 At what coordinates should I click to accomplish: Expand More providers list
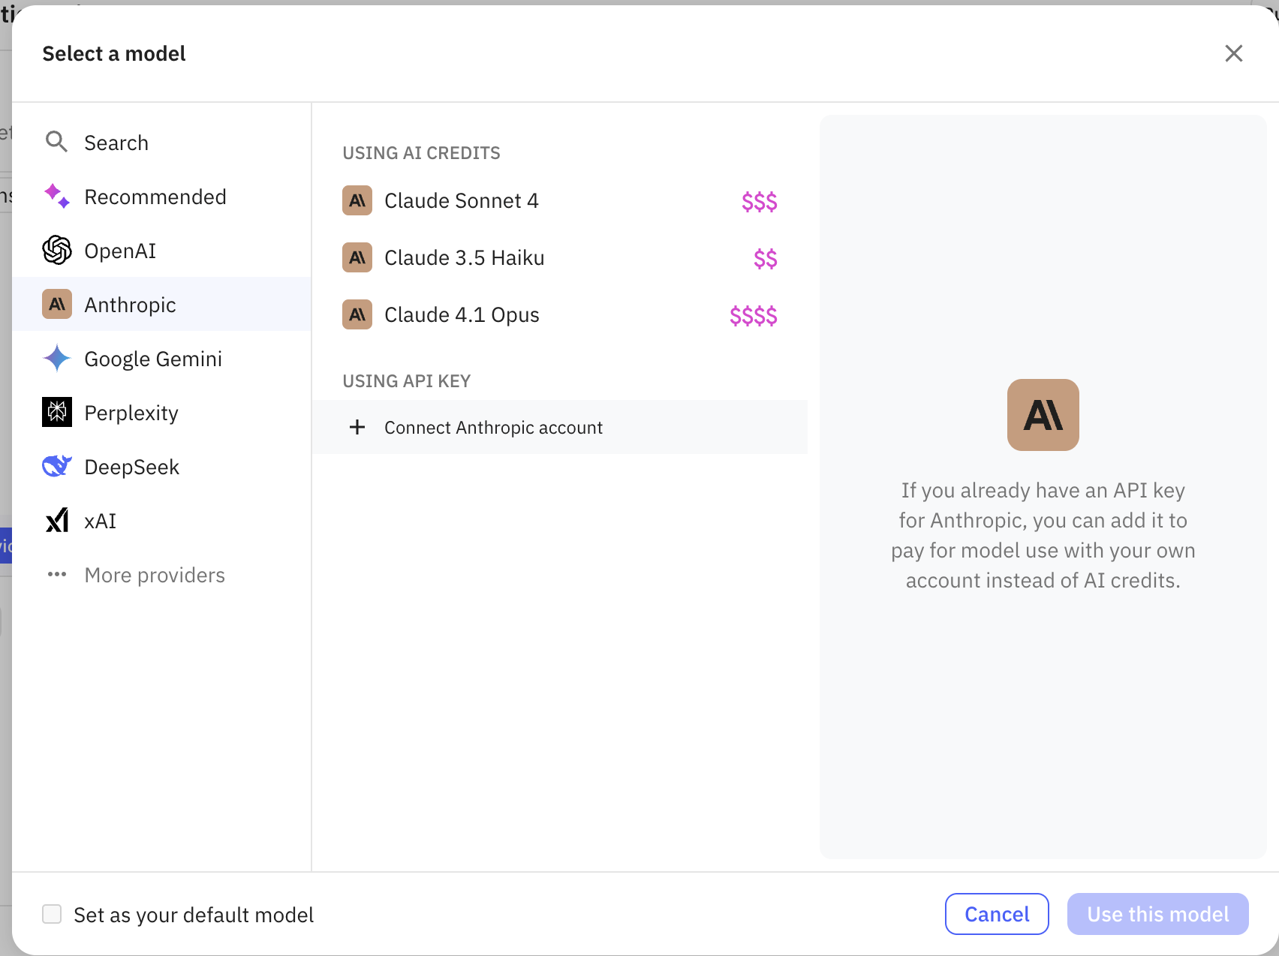(x=154, y=575)
